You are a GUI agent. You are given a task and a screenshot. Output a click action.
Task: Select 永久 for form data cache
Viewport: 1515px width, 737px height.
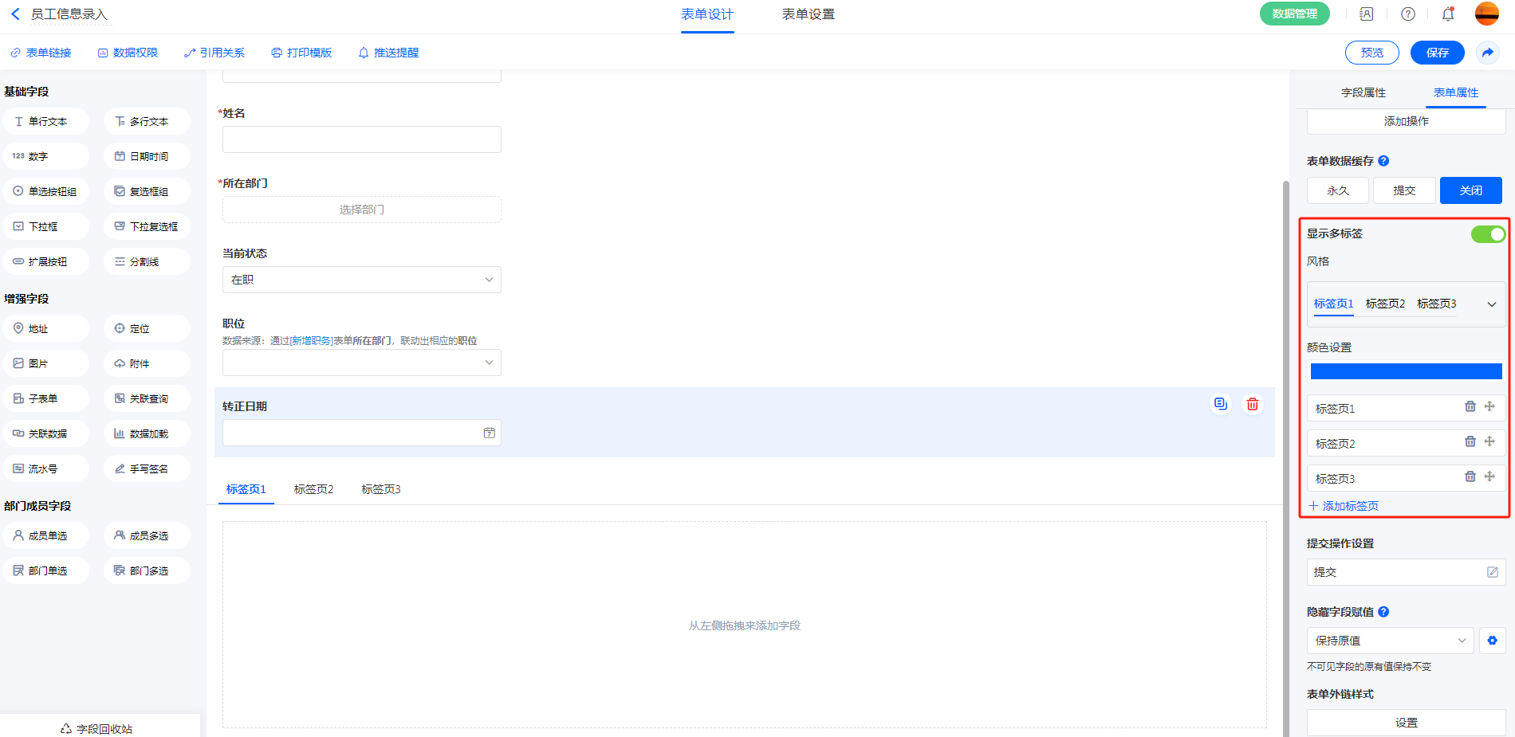coord(1337,190)
